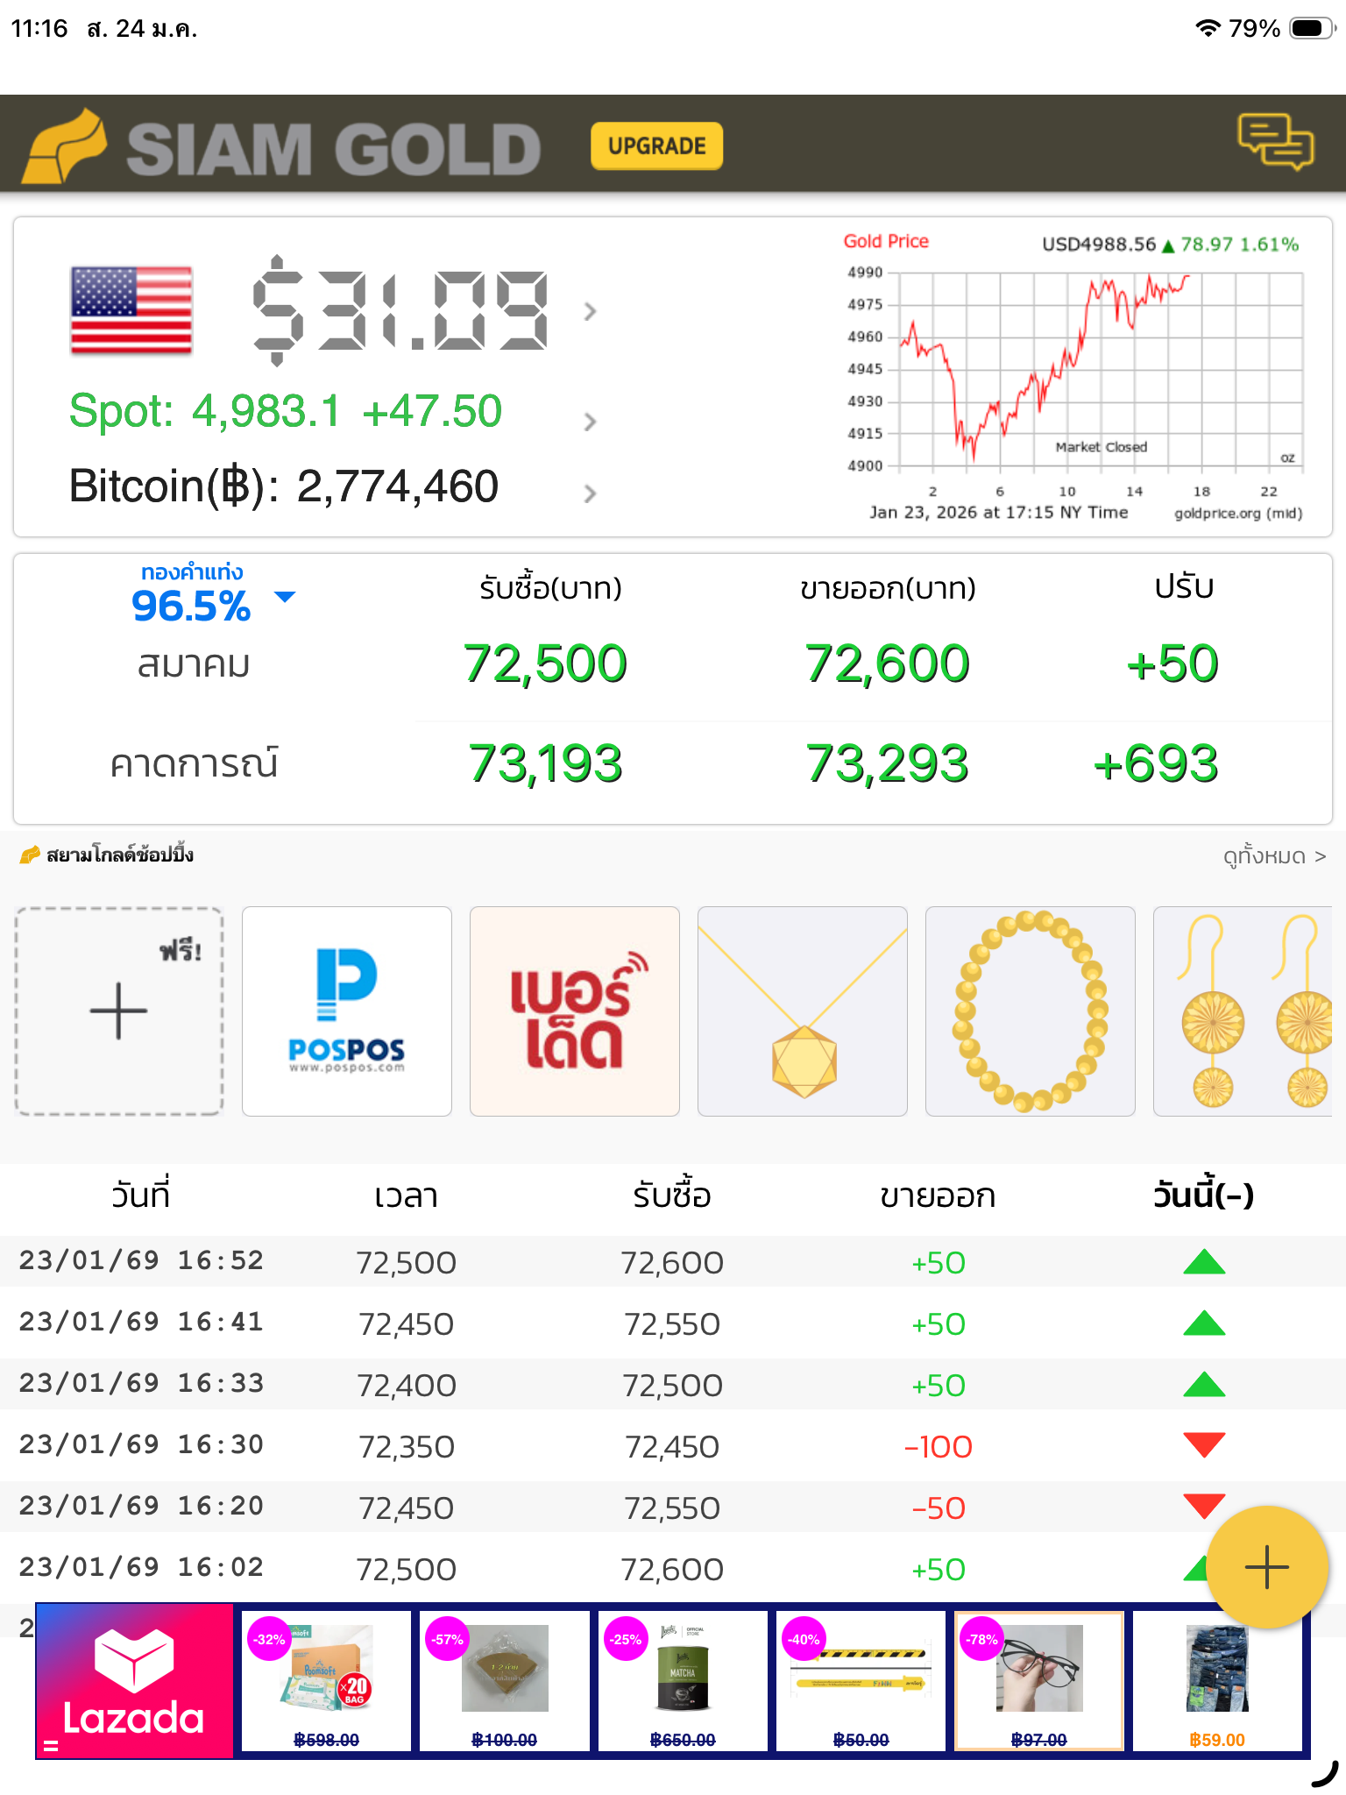This screenshot has width=1346, height=1795.
Task: Tap the US flag currency icon
Action: click(x=131, y=310)
